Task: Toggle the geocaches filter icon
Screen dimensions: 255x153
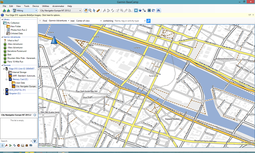Action: click(18, 145)
